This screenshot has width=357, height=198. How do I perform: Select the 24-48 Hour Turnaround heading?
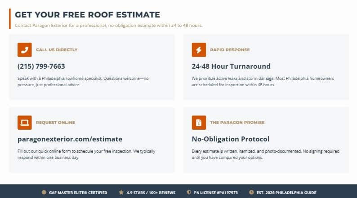click(x=231, y=66)
